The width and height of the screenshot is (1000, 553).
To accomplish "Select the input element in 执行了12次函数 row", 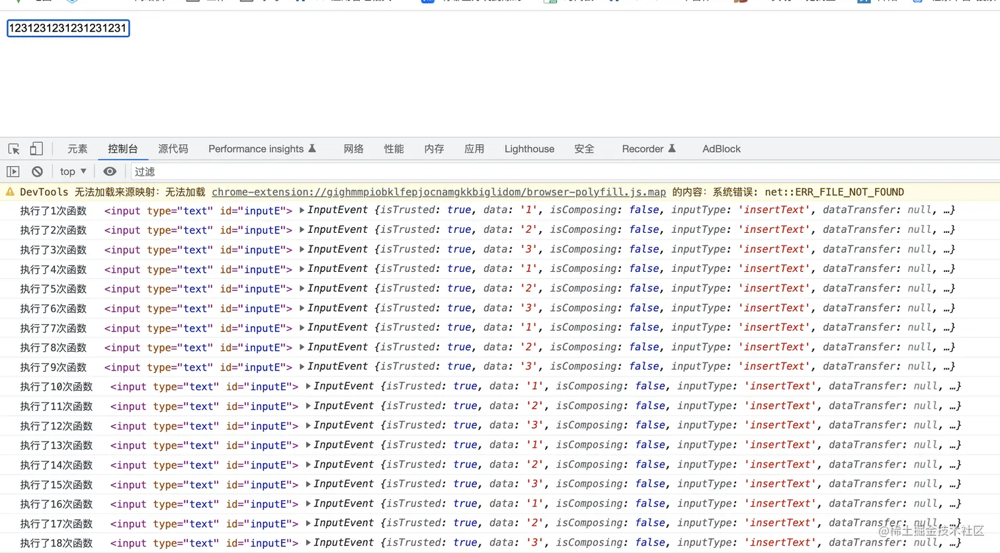I will tap(204, 426).
